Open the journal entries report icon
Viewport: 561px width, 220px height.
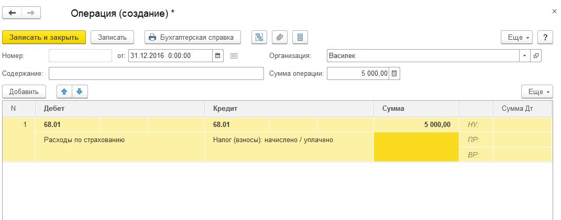(x=300, y=37)
